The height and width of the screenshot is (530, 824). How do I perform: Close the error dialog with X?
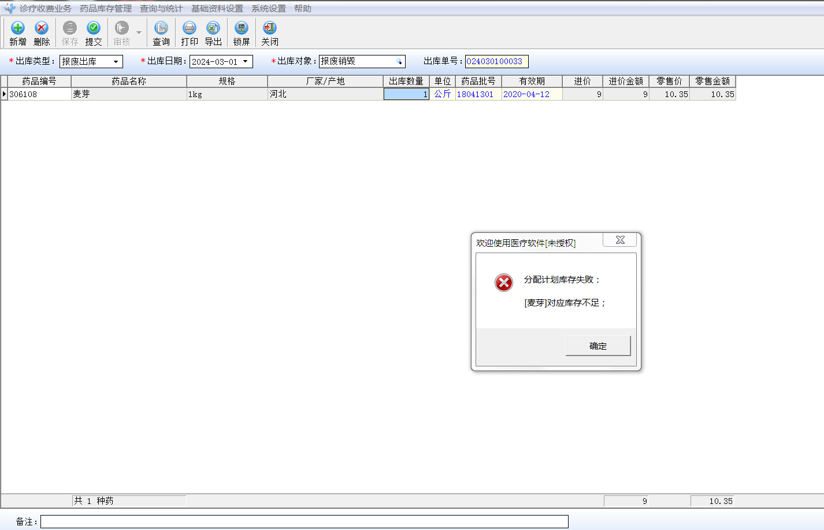(619, 240)
